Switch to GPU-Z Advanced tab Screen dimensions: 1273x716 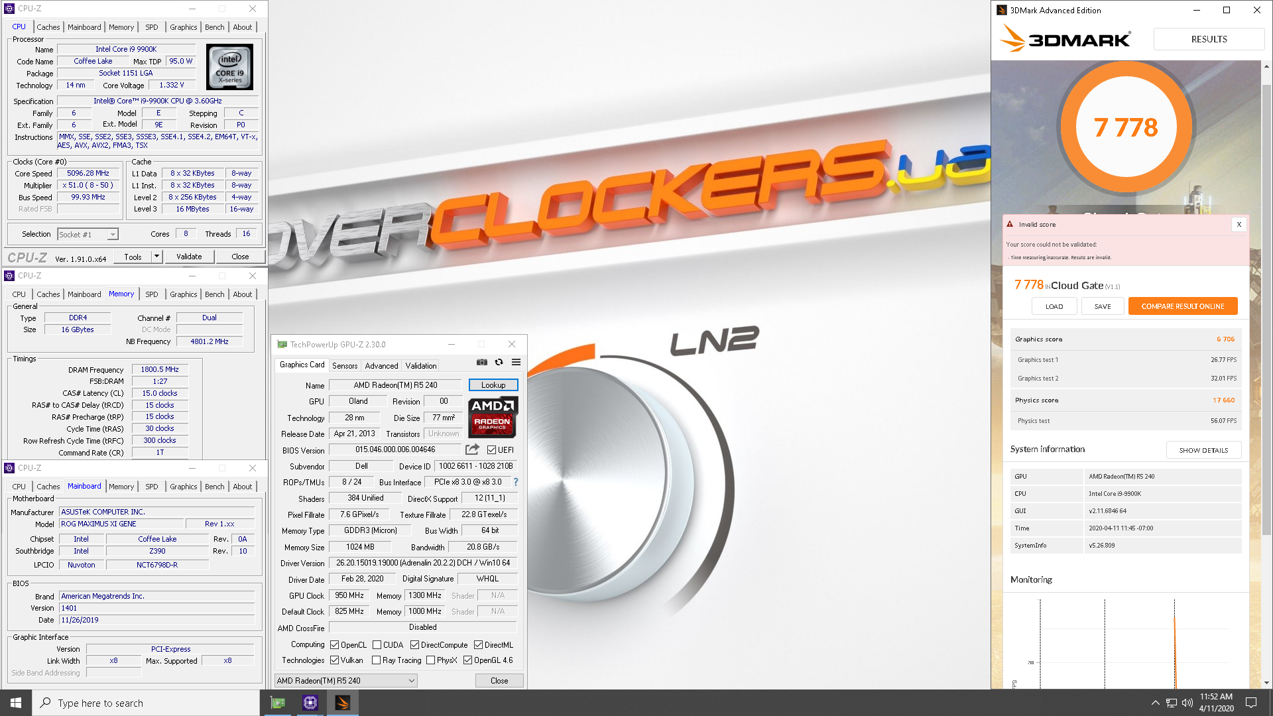381,365
